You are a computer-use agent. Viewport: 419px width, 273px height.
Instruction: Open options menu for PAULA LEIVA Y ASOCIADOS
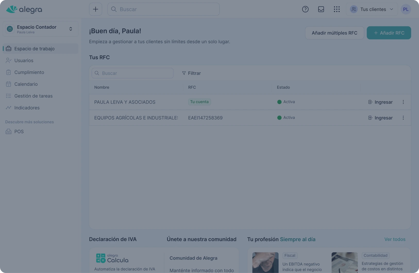(403, 102)
